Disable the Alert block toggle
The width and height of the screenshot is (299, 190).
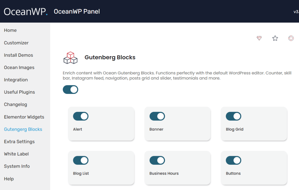pyautogui.click(x=81, y=116)
